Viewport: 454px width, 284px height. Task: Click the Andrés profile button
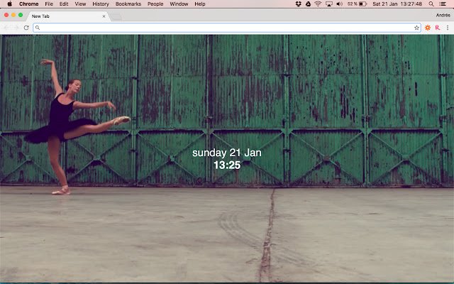(443, 15)
